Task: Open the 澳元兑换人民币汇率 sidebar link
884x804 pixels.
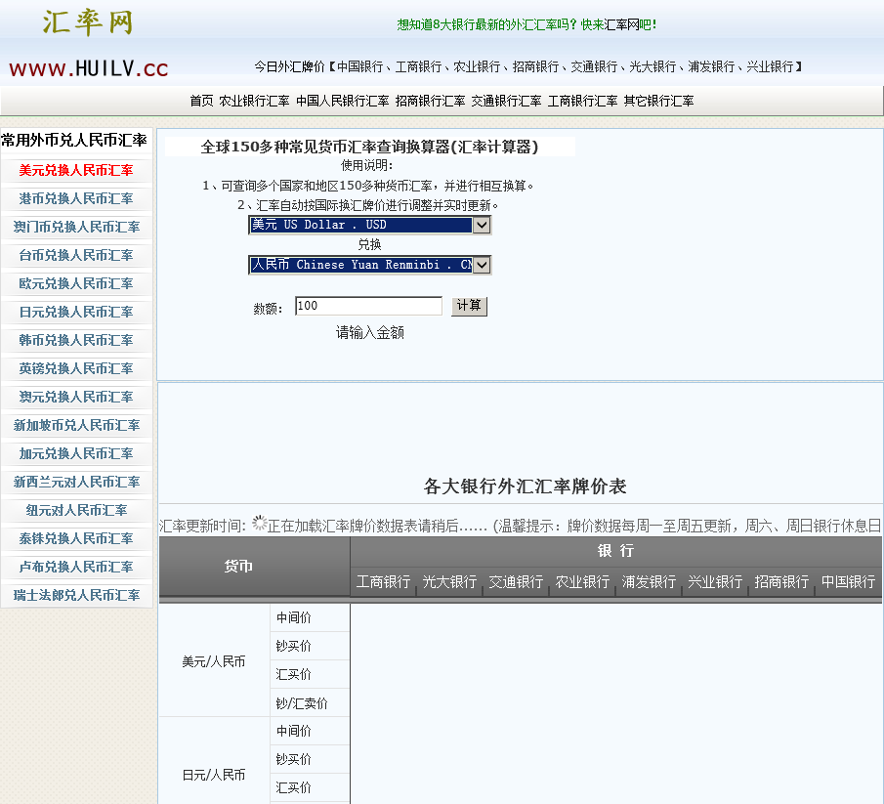Action: coord(76,397)
